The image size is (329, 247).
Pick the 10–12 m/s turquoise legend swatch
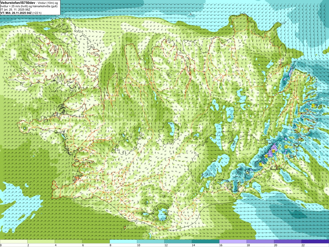click(x=151, y=242)
